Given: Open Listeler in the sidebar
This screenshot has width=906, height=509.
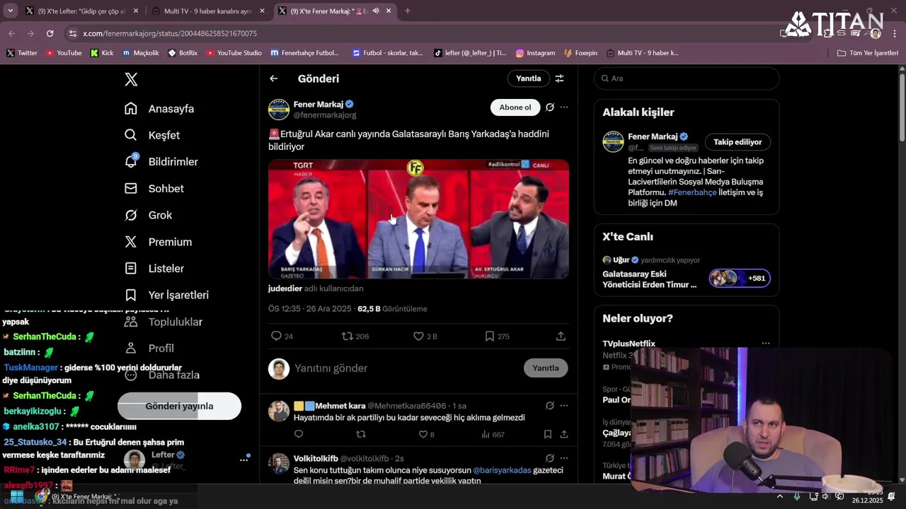Looking at the screenshot, I should 154,269.
